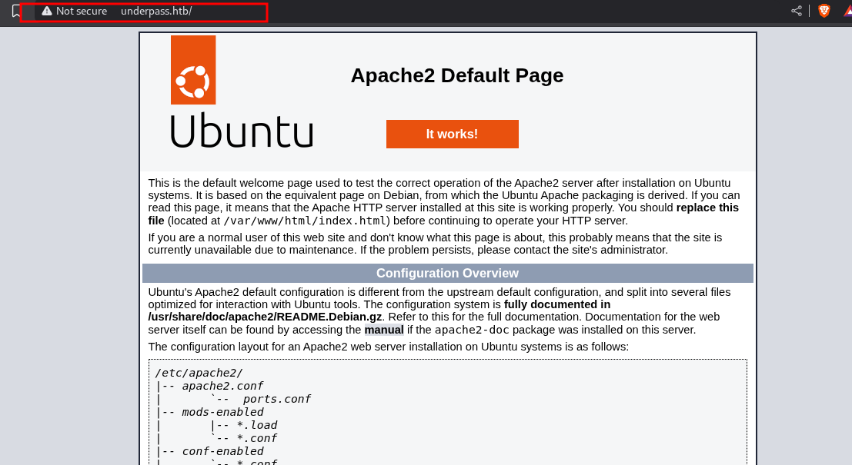The height and width of the screenshot is (465, 852).
Task: Click the 'Apache2 Default Page' heading
Action: (x=457, y=75)
